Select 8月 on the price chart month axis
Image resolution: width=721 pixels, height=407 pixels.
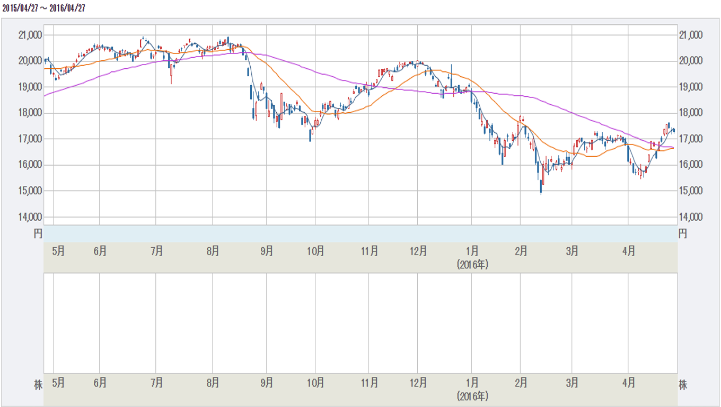pyautogui.click(x=213, y=251)
